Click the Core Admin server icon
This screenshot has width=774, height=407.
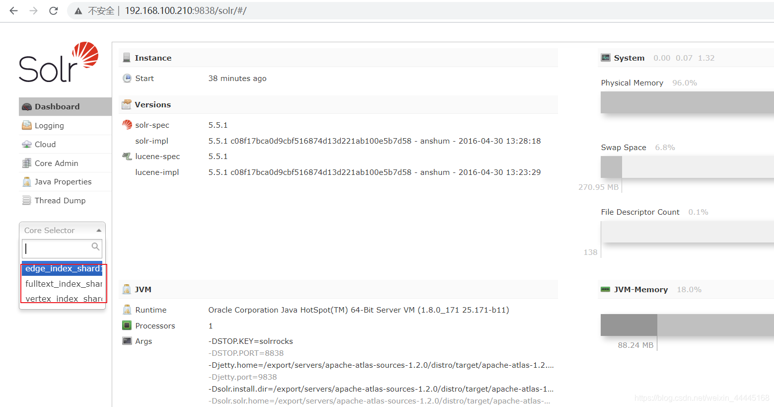(x=27, y=163)
